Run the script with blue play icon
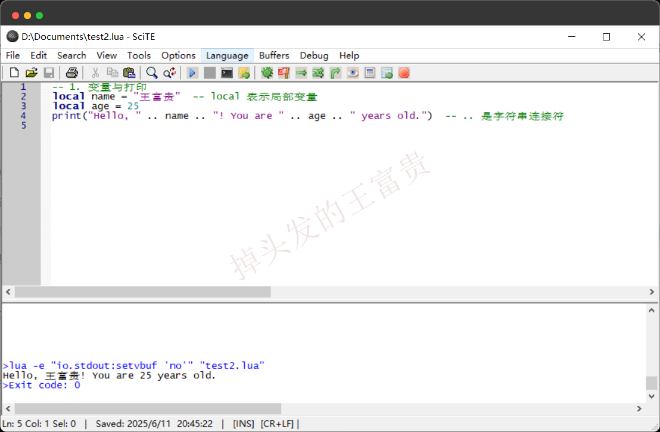Image resolution: width=660 pixels, height=432 pixels. [x=192, y=73]
